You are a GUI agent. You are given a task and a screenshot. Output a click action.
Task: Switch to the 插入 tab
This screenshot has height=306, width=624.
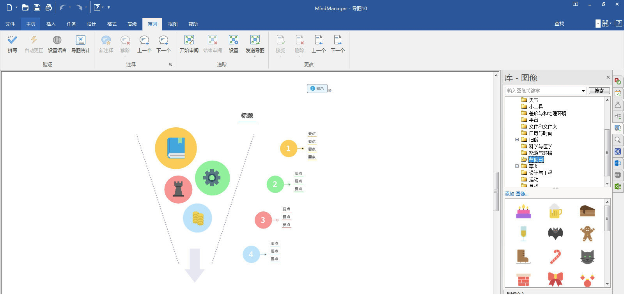51,24
